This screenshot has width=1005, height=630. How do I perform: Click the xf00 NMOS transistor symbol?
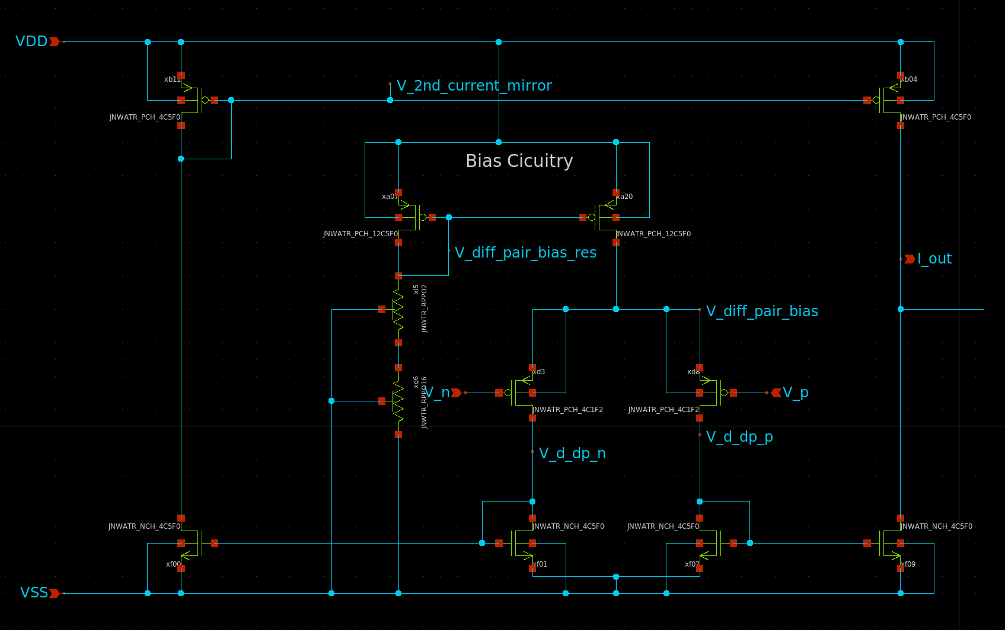[x=196, y=543]
